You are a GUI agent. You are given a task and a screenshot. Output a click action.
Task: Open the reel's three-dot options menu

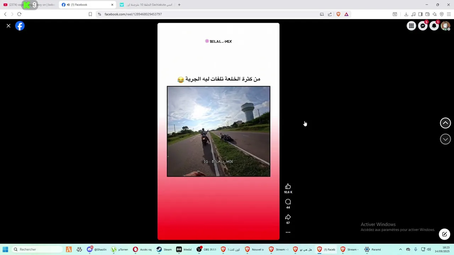coord(288,232)
